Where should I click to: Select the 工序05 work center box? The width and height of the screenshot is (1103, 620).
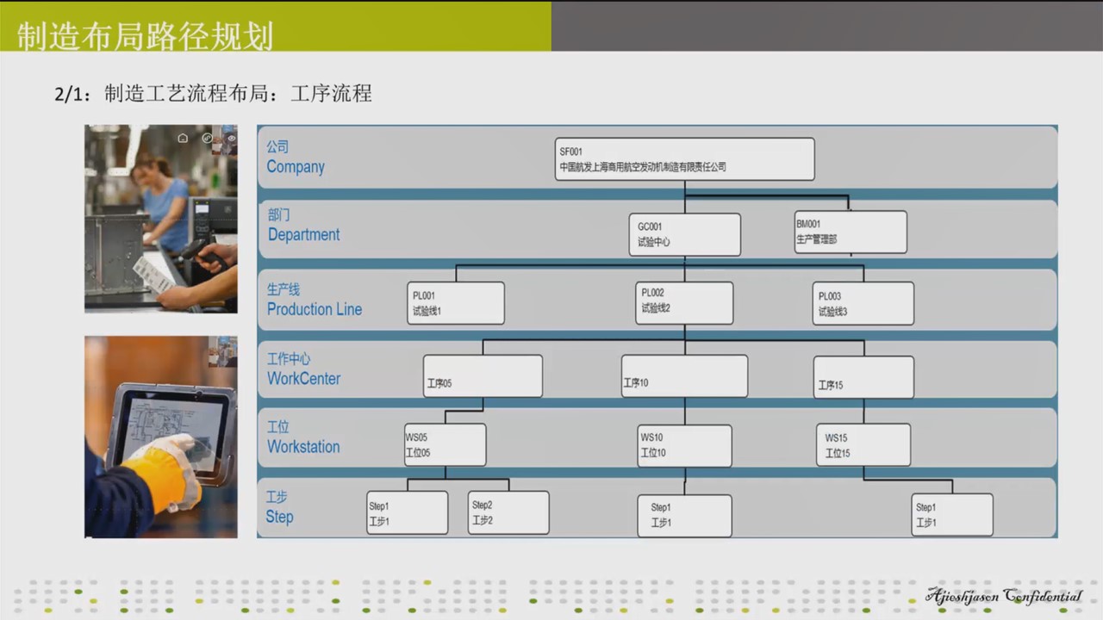[483, 376]
